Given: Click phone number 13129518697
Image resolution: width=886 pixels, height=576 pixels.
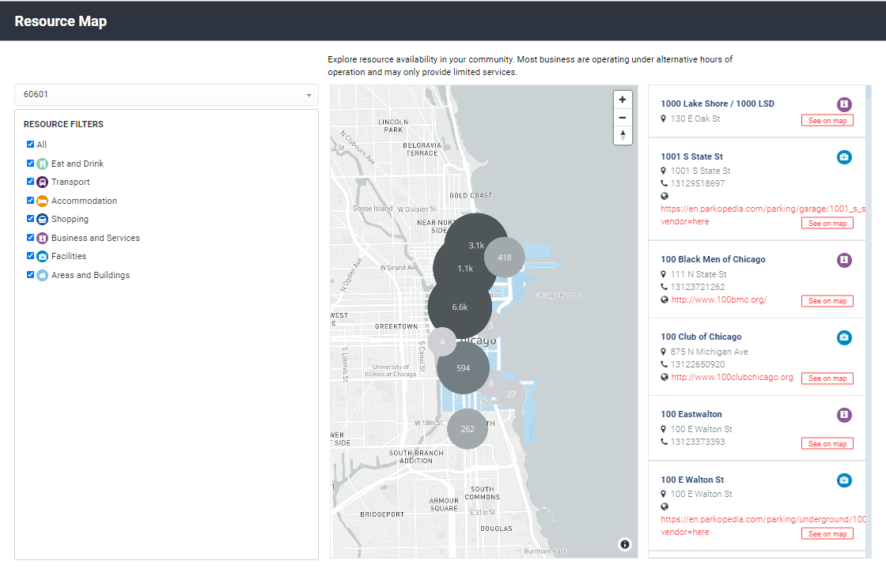Looking at the screenshot, I should [697, 183].
